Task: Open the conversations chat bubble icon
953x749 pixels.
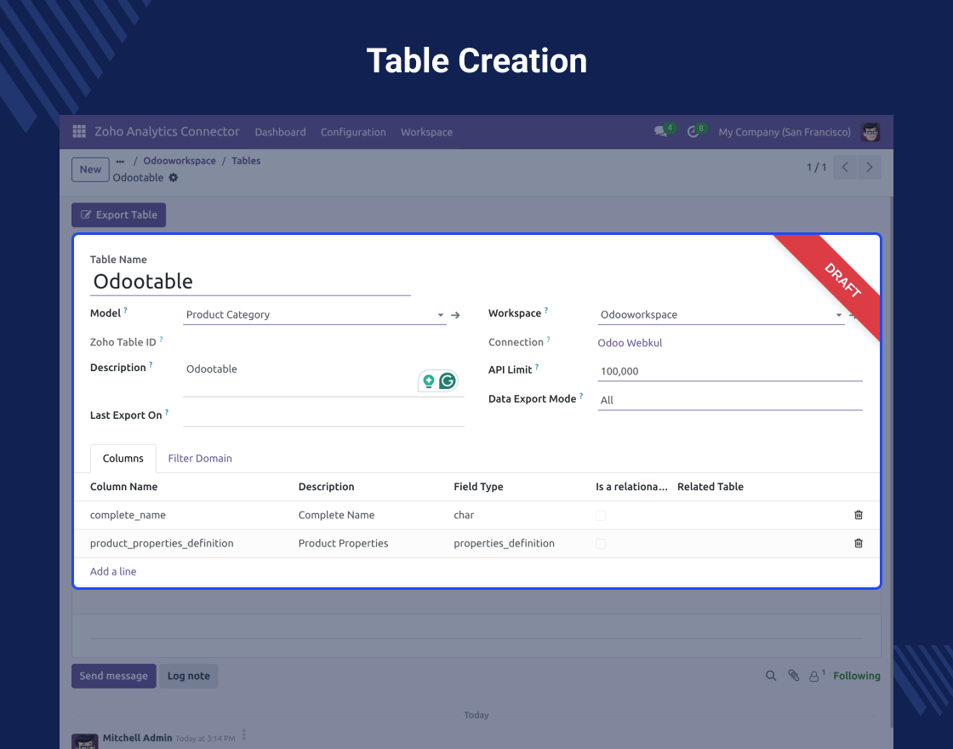Action: tap(660, 131)
